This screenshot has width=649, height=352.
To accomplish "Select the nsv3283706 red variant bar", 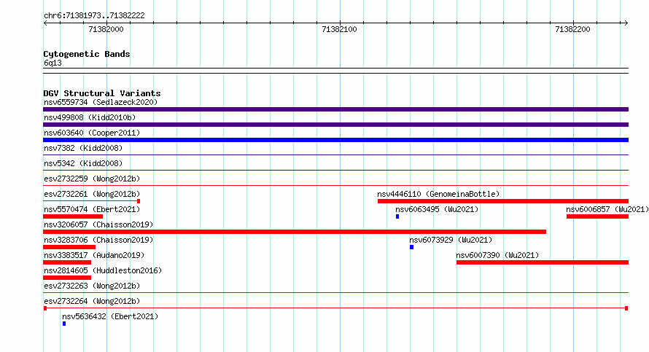I will pos(69,247).
